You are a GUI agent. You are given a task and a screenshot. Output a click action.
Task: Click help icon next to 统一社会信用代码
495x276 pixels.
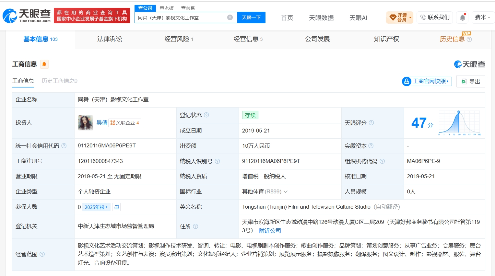(x=64, y=146)
